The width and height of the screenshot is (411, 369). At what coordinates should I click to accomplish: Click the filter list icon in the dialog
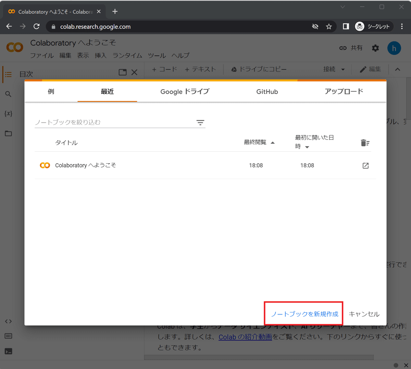200,123
